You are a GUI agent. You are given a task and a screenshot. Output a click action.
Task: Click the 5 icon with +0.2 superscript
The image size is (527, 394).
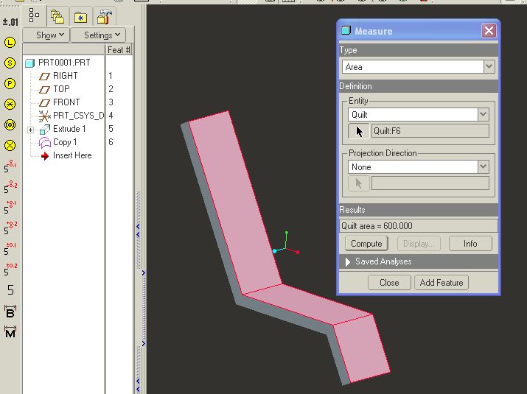[x=10, y=228]
